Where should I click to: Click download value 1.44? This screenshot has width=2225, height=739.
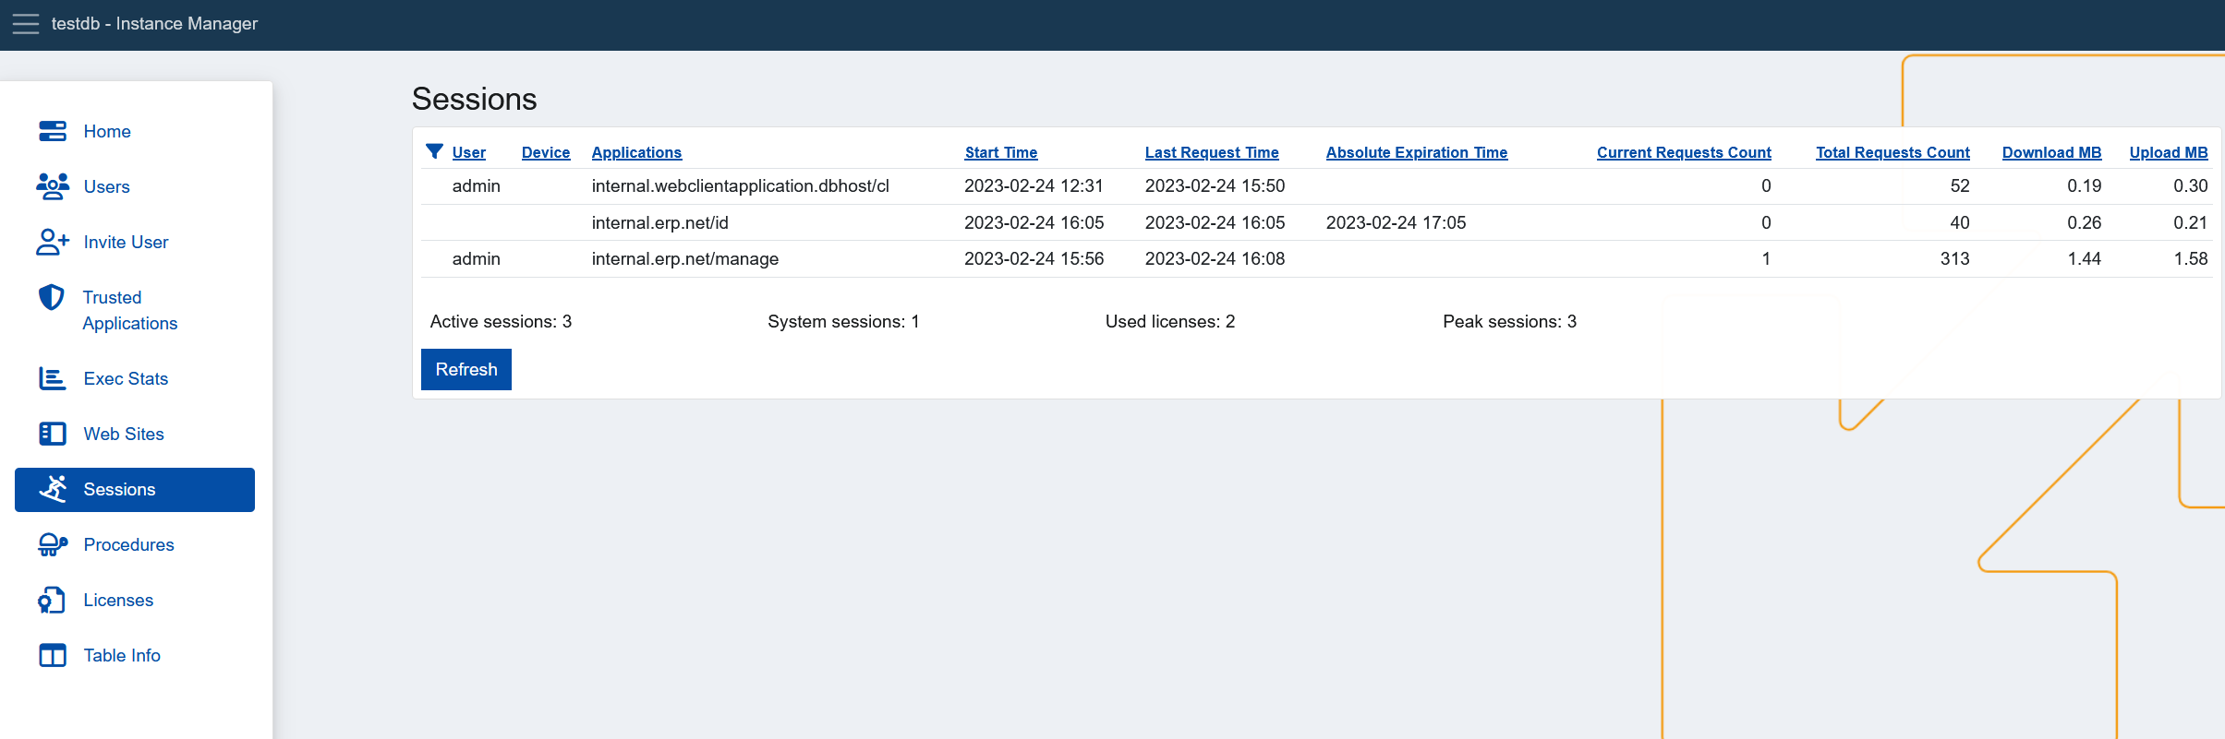coord(2085,258)
